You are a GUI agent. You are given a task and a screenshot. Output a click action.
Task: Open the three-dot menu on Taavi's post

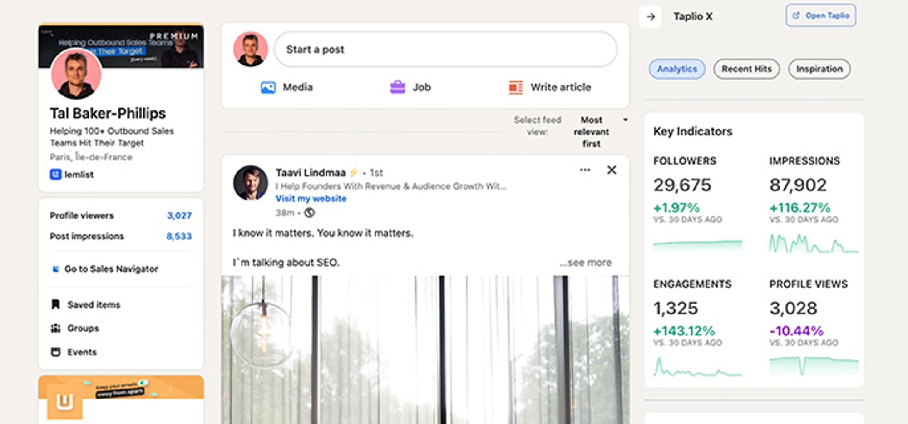coord(585,170)
